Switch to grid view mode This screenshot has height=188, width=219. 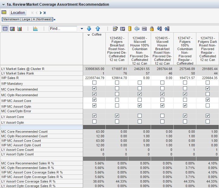5,29
